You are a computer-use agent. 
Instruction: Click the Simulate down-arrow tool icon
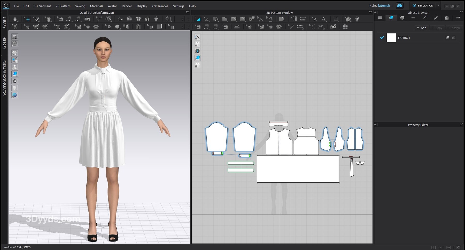15,19
